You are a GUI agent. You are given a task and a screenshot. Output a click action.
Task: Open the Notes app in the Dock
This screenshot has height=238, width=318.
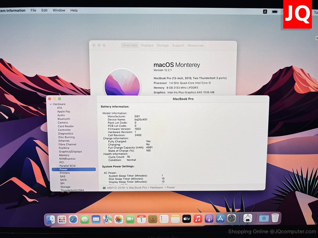point(175,219)
